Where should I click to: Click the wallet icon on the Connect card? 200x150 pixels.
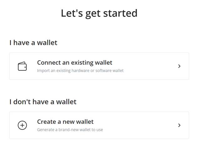point(22,66)
